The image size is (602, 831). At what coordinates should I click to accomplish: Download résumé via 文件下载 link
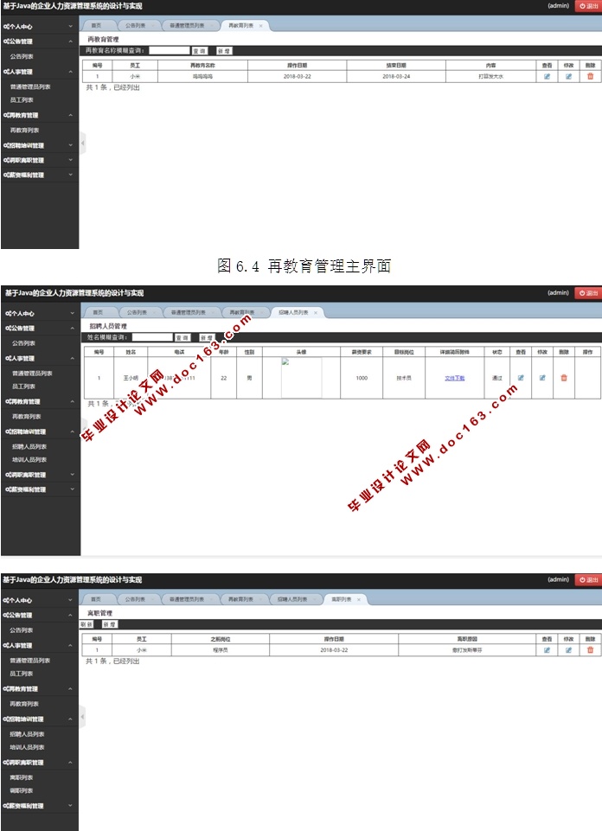pyautogui.click(x=455, y=378)
